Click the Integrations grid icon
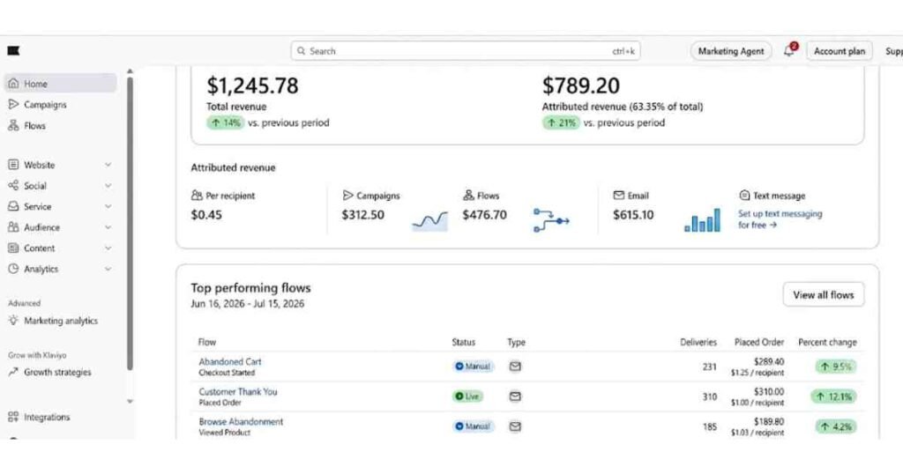Image resolution: width=903 pixels, height=474 pixels. (x=13, y=417)
